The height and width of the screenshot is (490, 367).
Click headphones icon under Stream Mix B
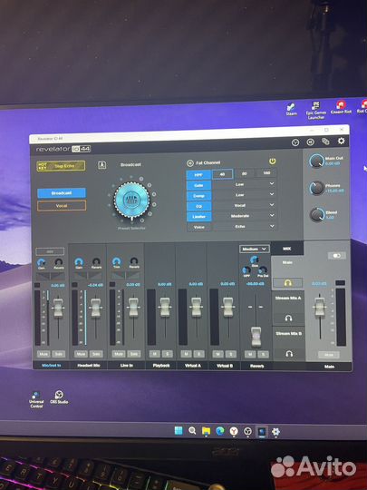(x=289, y=354)
